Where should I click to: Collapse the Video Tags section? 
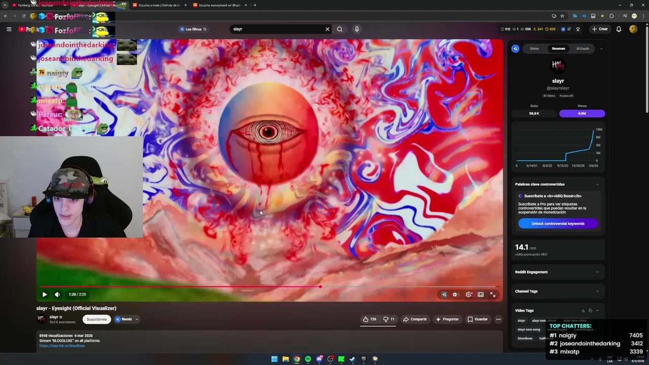pyautogui.click(x=597, y=310)
